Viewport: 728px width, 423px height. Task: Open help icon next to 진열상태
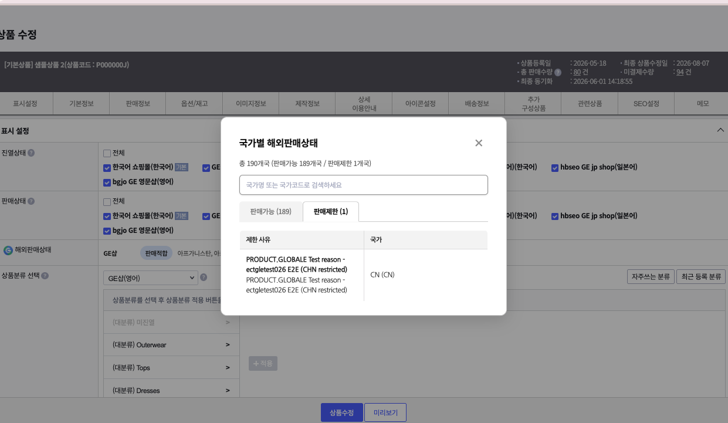[x=31, y=153]
